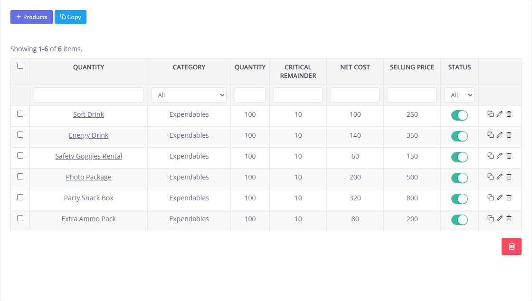
Task: Open the Energy Drink product link
Action: pos(88,135)
